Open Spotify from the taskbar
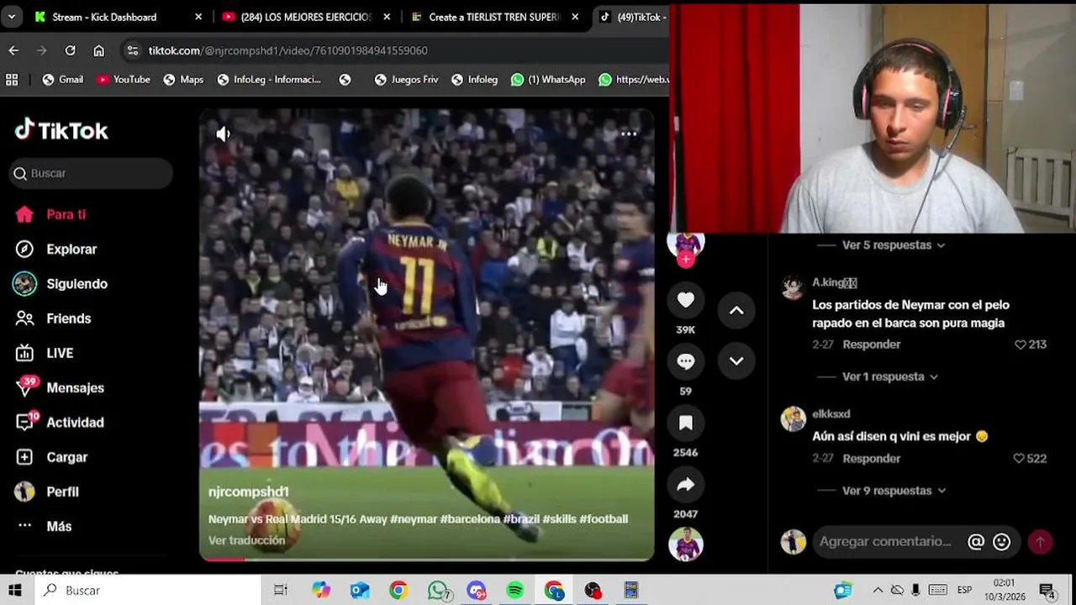 click(x=515, y=591)
